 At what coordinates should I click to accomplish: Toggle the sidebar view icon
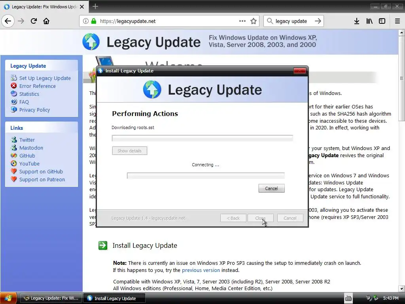tap(382, 21)
